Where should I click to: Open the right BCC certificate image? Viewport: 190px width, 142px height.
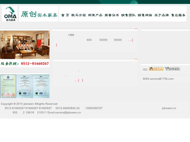(x=41, y=86)
